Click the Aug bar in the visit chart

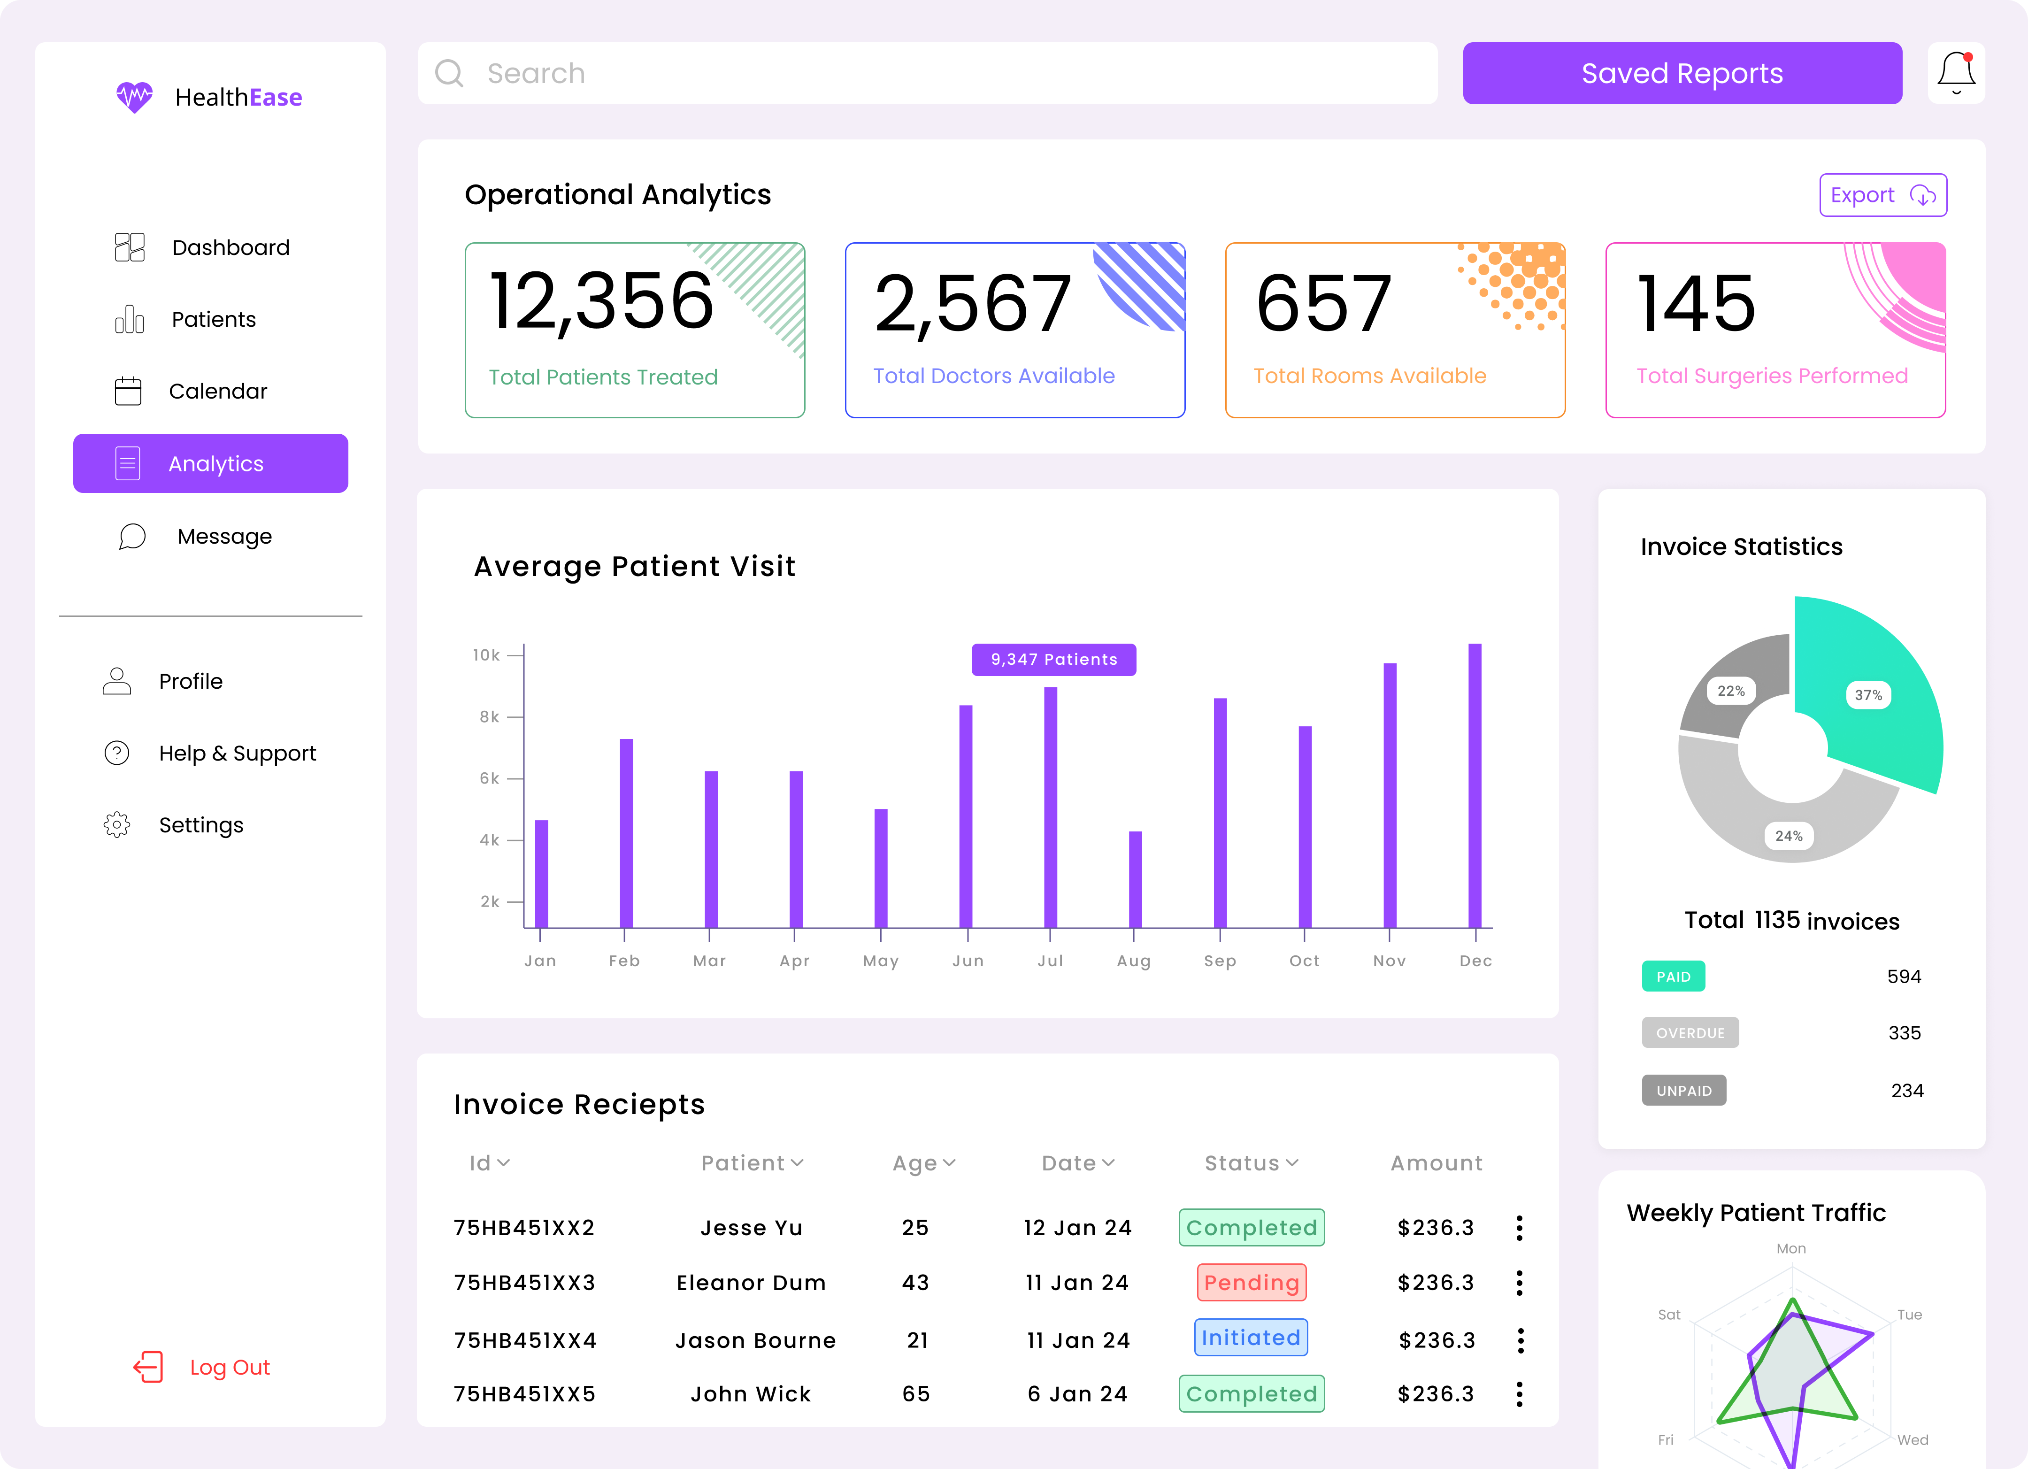(x=1136, y=880)
